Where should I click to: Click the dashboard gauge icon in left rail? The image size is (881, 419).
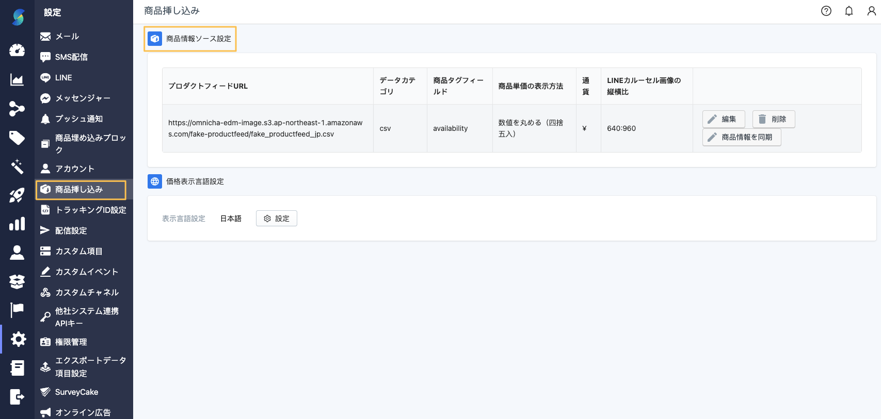(x=17, y=50)
